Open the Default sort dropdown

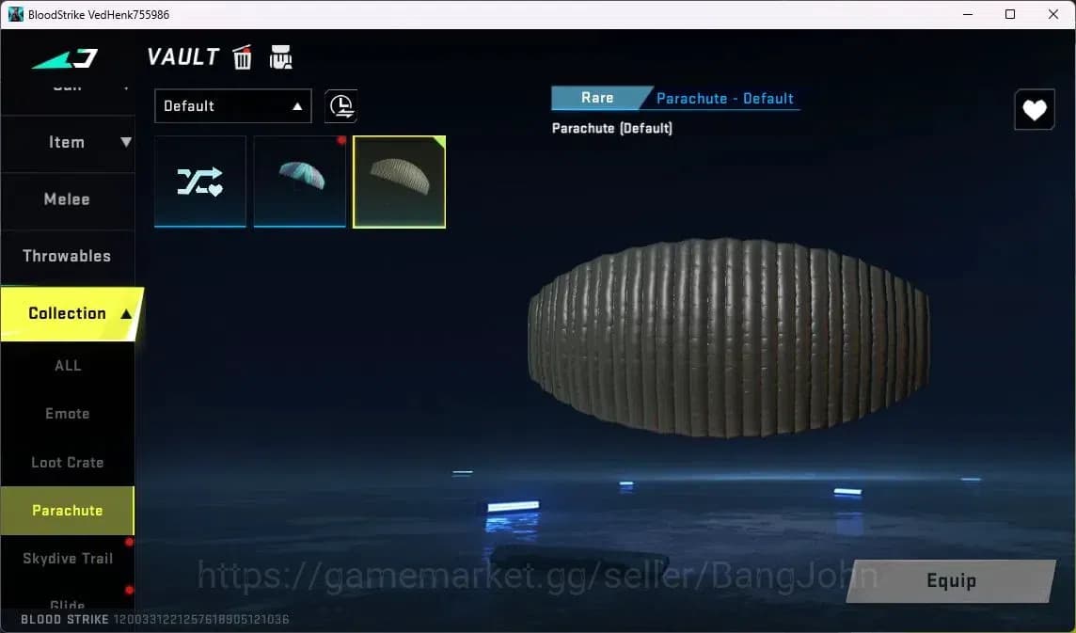click(x=233, y=105)
